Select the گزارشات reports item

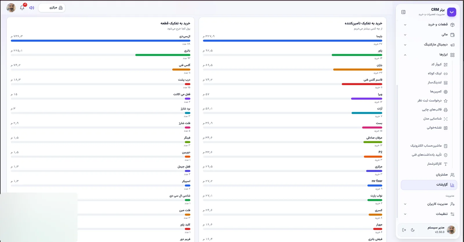(429, 185)
